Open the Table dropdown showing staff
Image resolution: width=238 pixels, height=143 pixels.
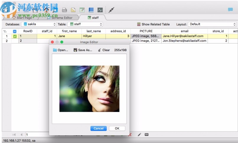[85, 24]
